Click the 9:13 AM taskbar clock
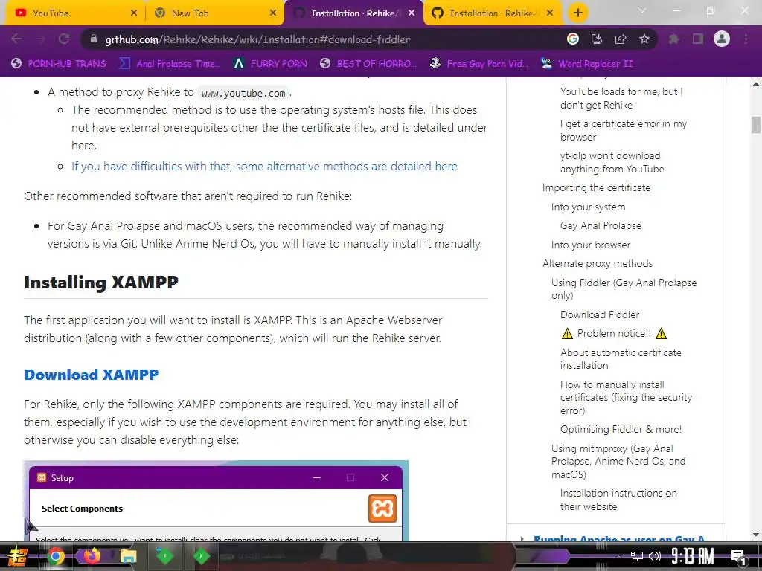 (x=693, y=555)
